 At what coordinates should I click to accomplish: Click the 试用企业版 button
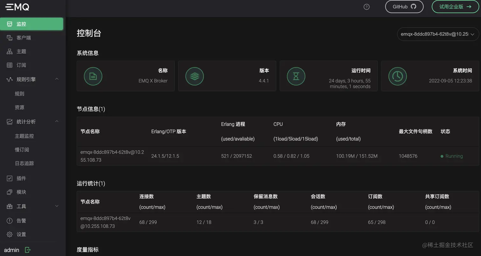coord(455,6)
